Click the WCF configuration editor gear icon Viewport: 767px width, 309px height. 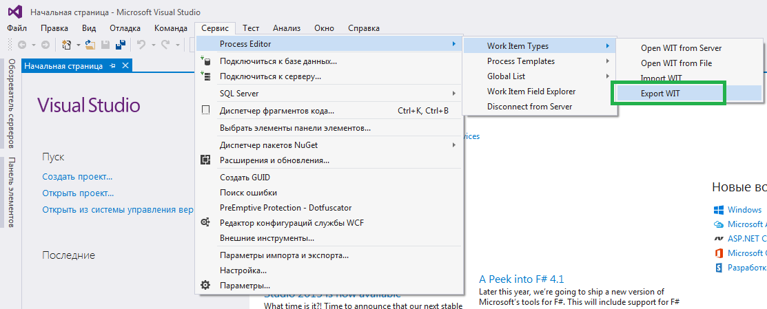coord(205,222)
